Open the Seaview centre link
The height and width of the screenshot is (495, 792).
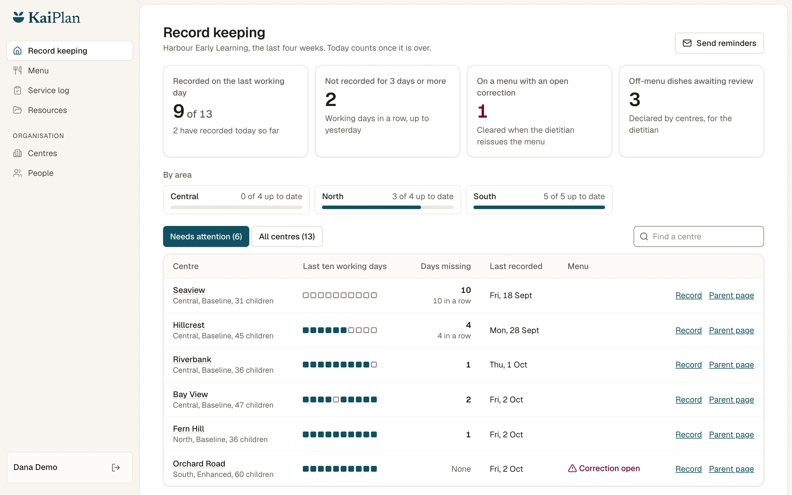[189, 290]
